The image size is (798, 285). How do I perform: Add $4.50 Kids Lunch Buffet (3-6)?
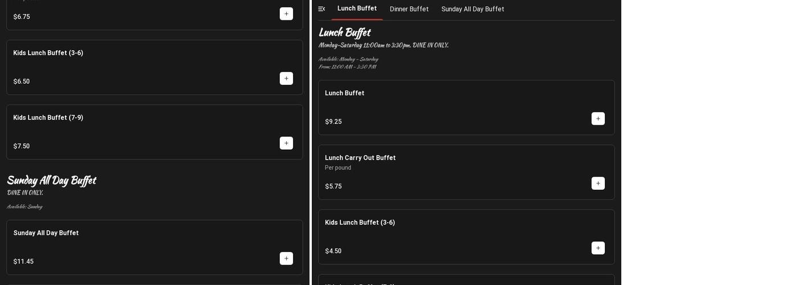coord(598,248)
